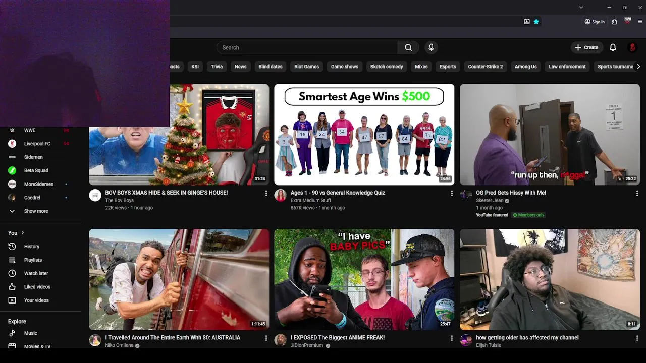Play the BABY PICS anime freak thumbnail
646x363 pixels.
364,279
